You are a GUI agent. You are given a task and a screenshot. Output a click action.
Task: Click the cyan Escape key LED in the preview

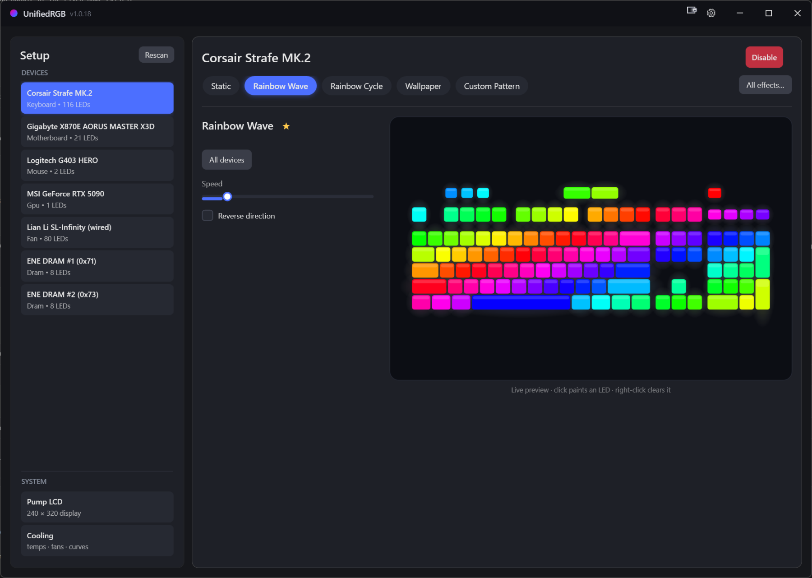pyautogui.click(x=419, y=214)
